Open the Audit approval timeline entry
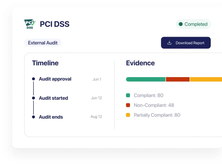 pos(55,79)
